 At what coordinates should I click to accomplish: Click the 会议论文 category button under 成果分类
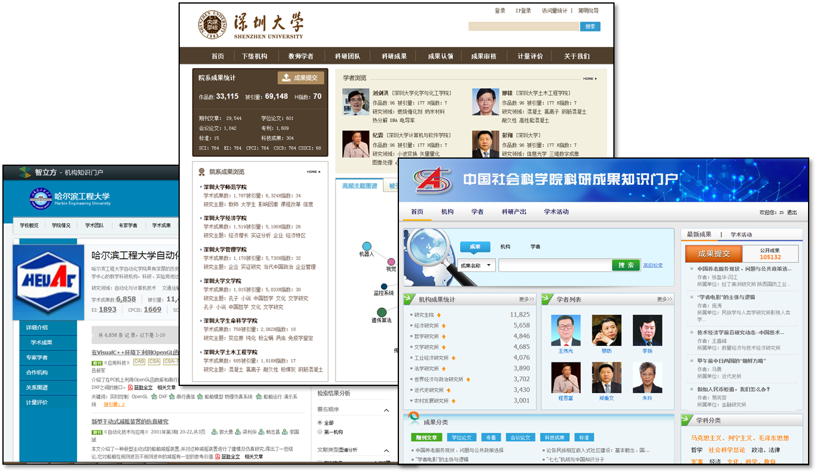(521, 437)
